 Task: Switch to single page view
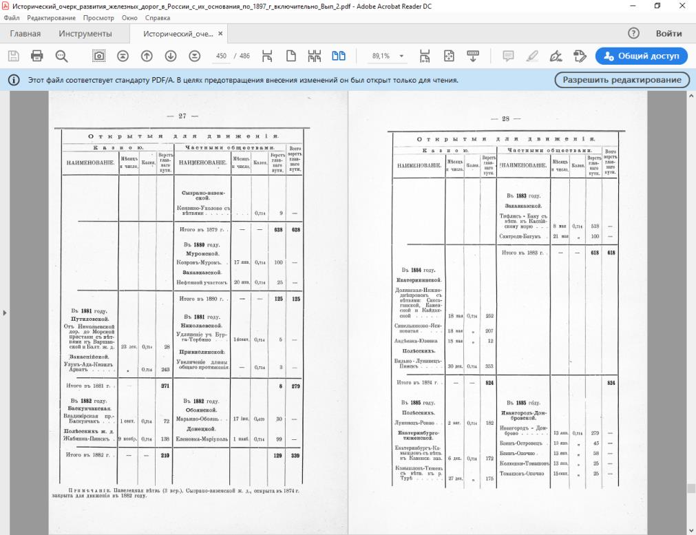(x=291, y=56)
